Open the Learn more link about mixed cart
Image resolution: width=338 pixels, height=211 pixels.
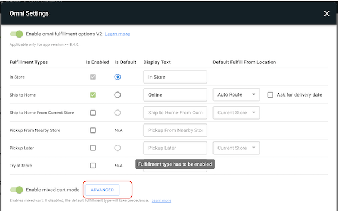161,200
